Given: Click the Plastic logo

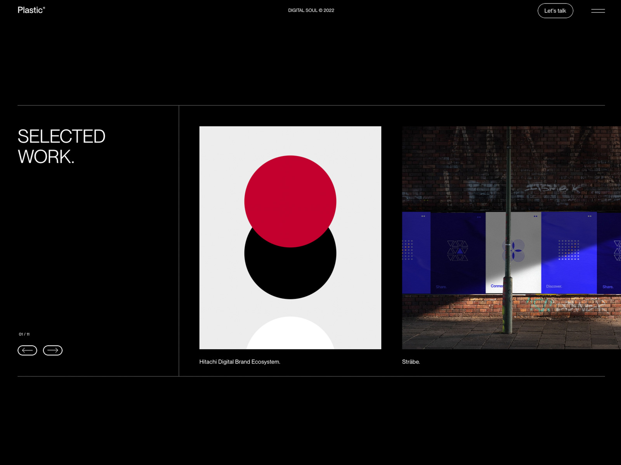Looking at the screenshot, I should [31, 10].
